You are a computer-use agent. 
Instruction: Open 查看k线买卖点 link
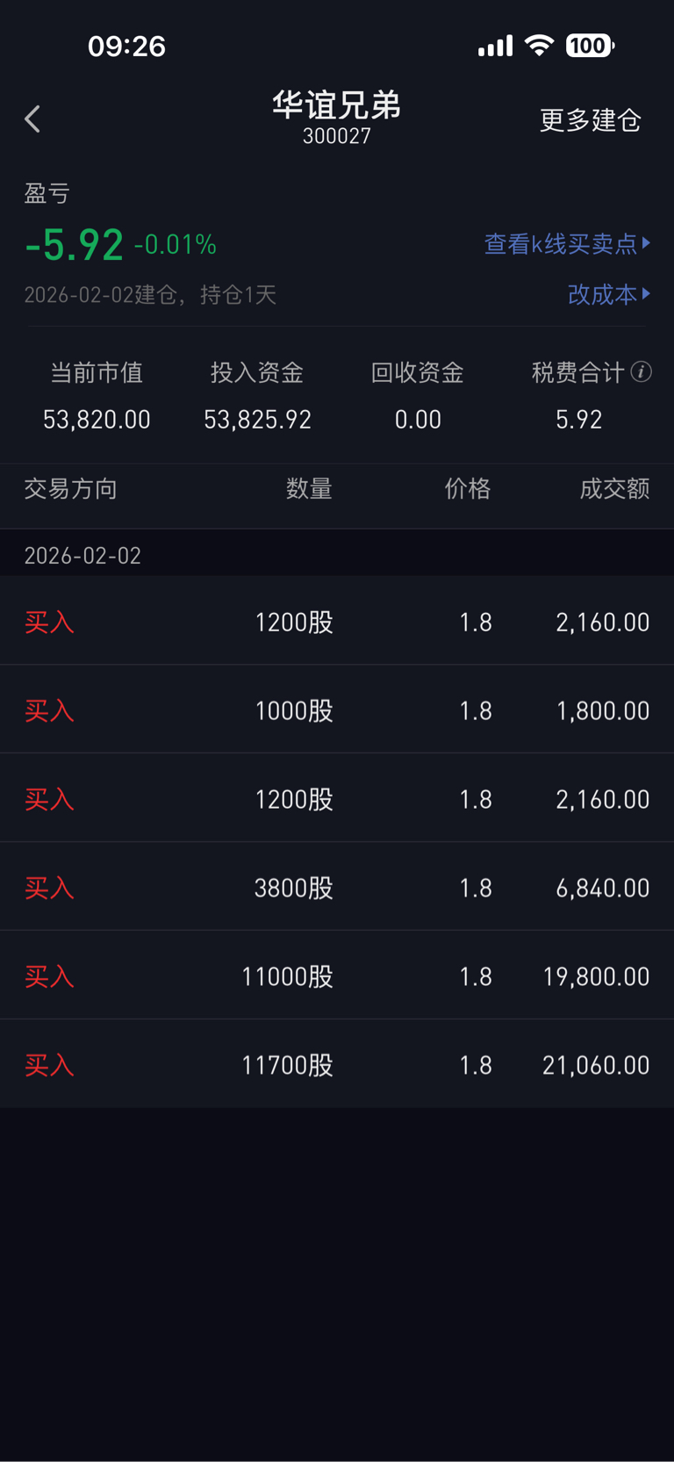click(561, 244)
